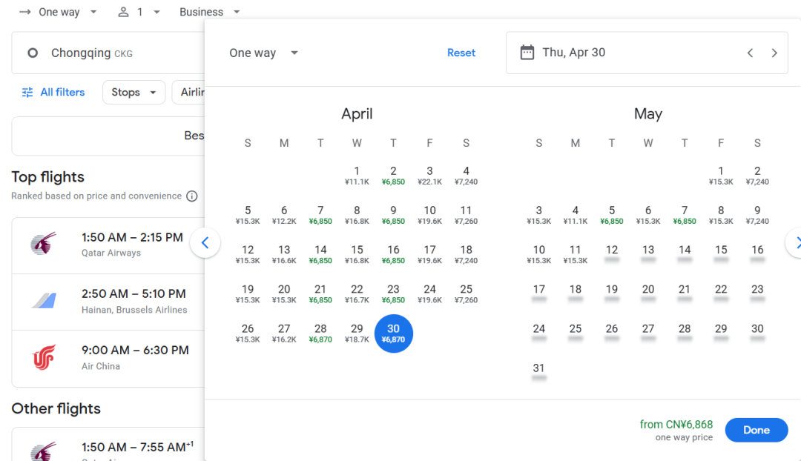801x461 pixels.
Task: Open All filters
Action: [53, 93]
